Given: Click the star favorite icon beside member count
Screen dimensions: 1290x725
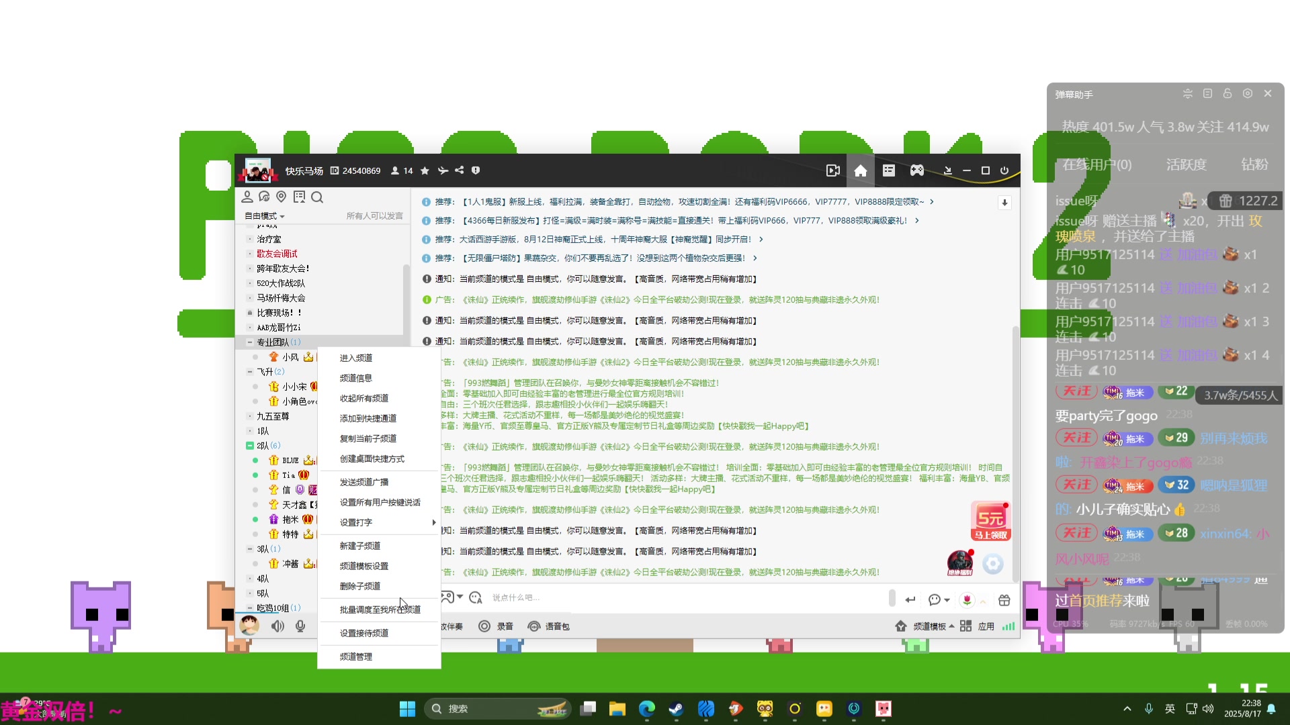Looking at the screenshot, I should click(425, 171).
